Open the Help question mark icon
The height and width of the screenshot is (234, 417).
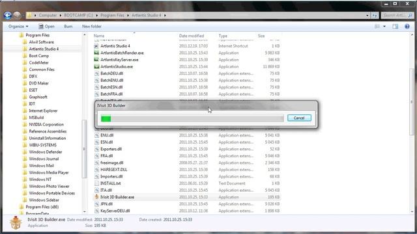pyautogui.click(x=407, y=26)
